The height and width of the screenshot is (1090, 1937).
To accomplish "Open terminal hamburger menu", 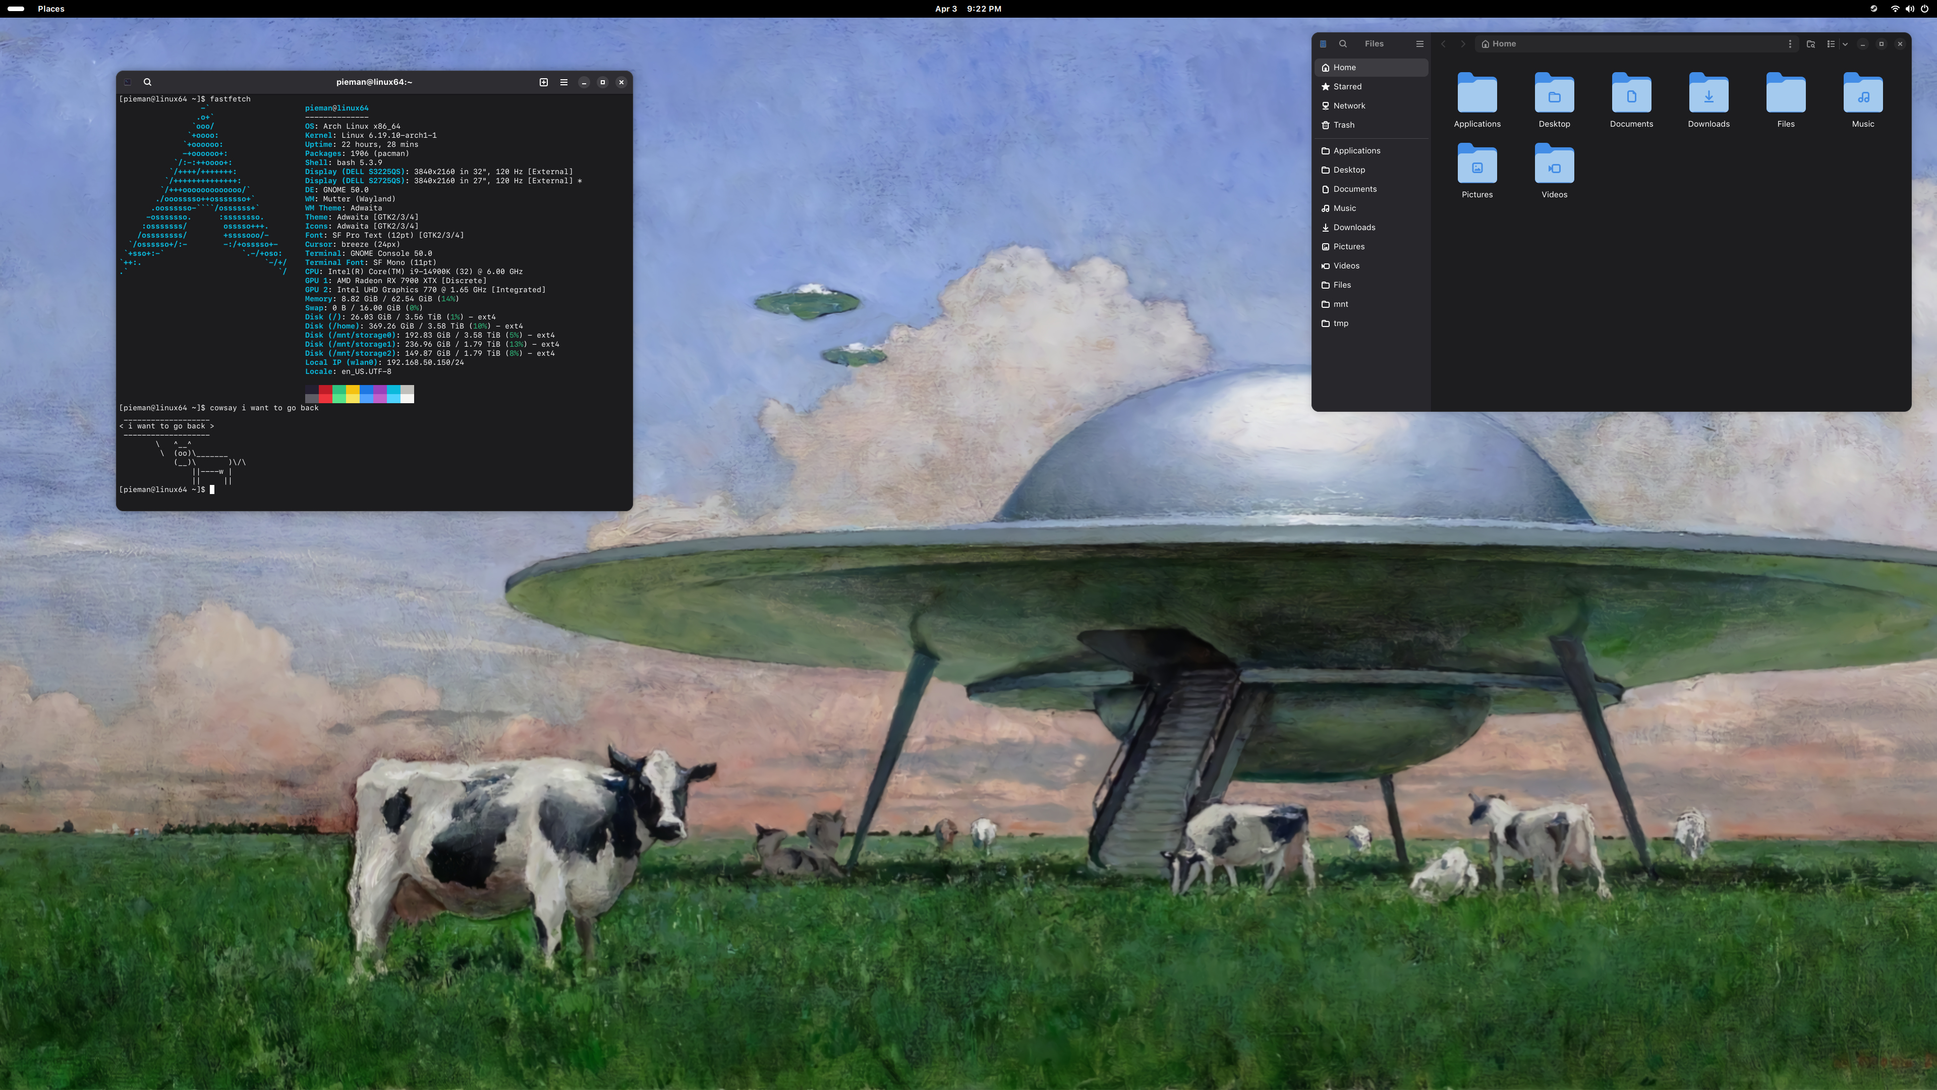I will [564, 82].
